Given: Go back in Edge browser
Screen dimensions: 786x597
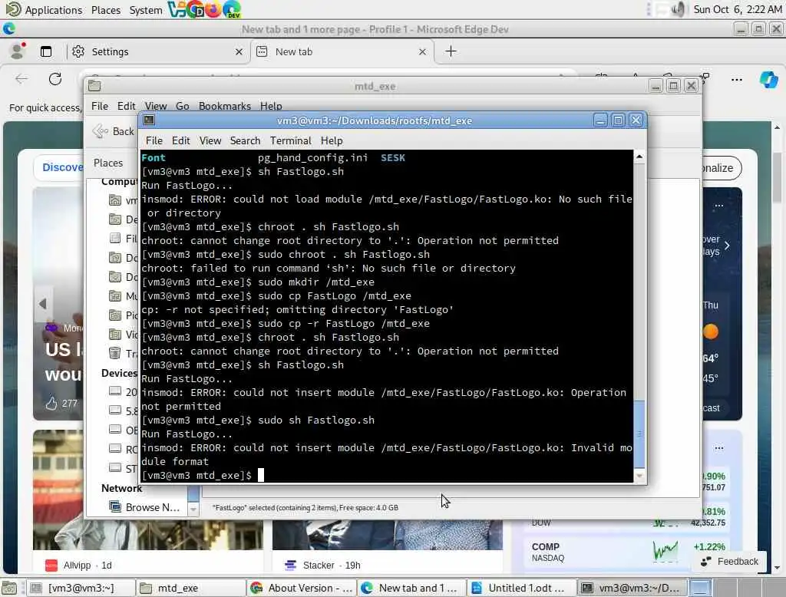Looking at the screenshot, I should [x=21, y=79].
